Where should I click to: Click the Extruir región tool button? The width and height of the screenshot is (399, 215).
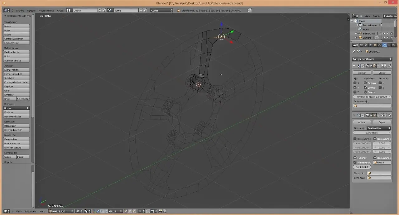click(x=17, y=70)
